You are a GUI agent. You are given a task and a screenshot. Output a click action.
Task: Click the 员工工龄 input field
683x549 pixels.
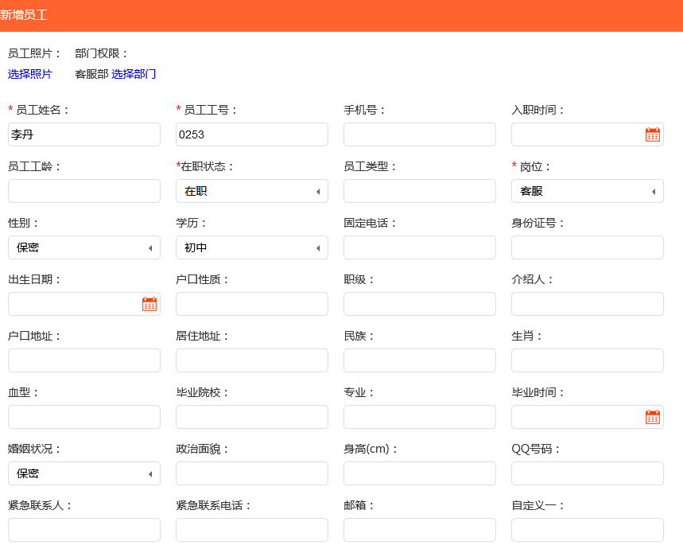point(83,191)
